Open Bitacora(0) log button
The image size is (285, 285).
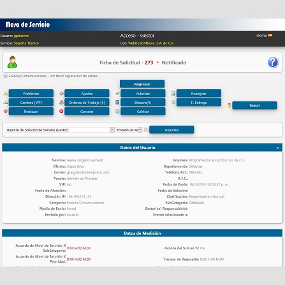tap(143, 103)
